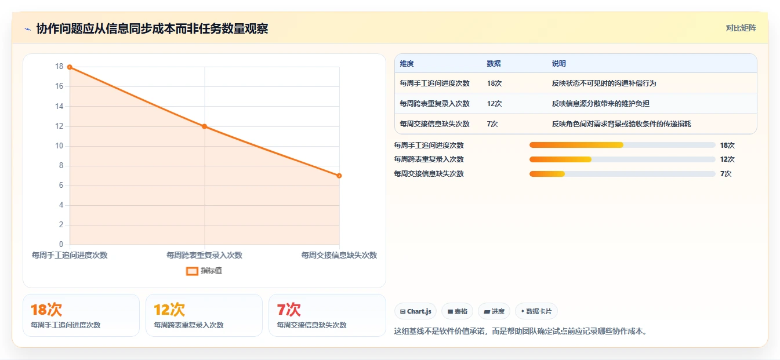Click table cell 每周交接信息缺失次数

pyautogui.click(x=434, y=124)
